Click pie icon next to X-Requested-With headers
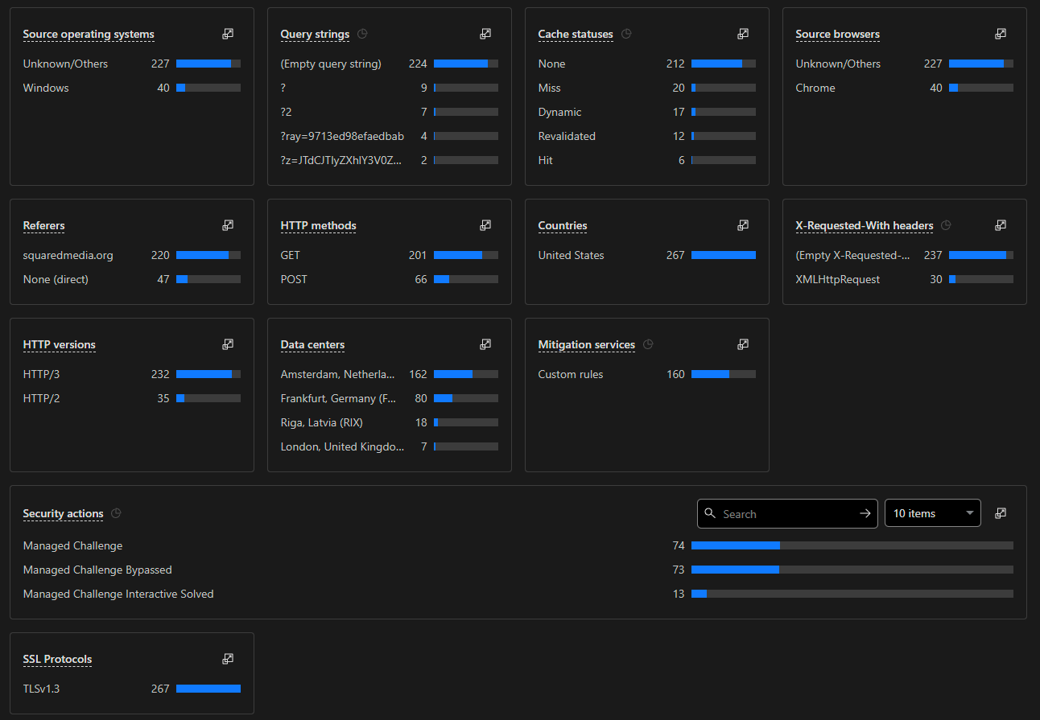Image resolution: width=1040 pixels, height=720 pixels. [x=946, y=225]
